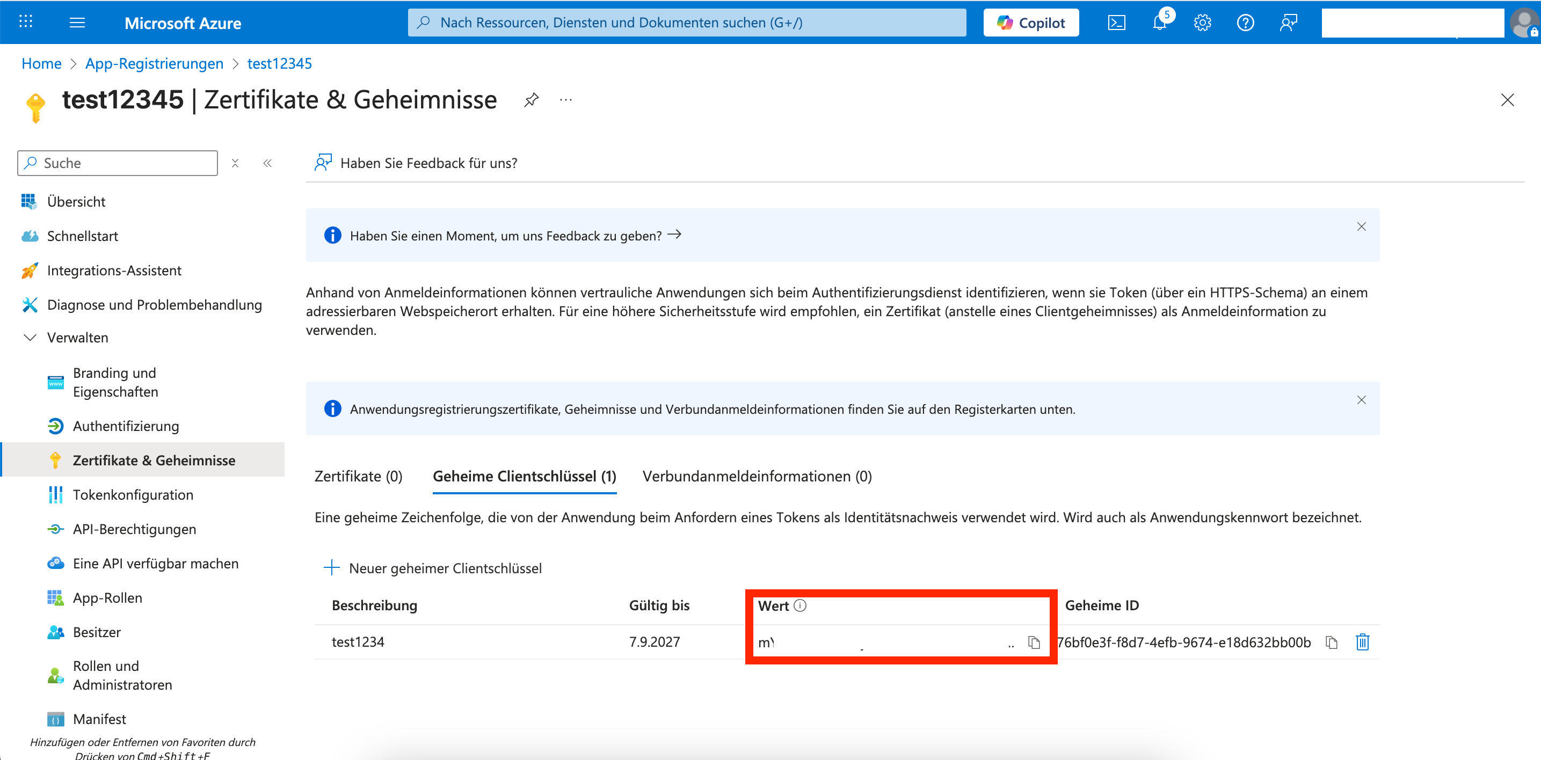Dismiss the feedback info banner
This screenshot has height=760, width=1541.
coord(1361,226)
